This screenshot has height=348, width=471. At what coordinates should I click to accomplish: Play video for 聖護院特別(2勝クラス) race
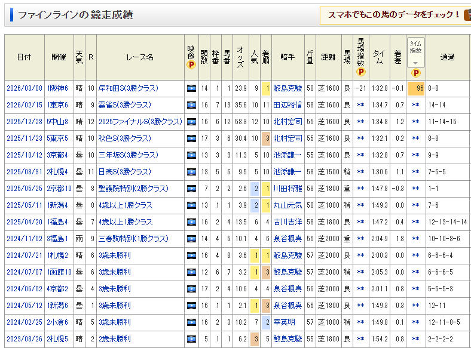(191, 189)
